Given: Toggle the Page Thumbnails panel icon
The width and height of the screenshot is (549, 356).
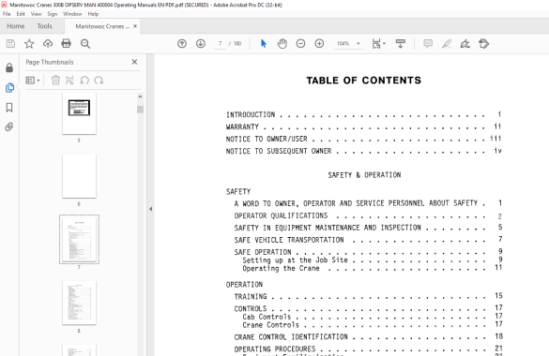Looking at the screenshot, I should point(9,87).
